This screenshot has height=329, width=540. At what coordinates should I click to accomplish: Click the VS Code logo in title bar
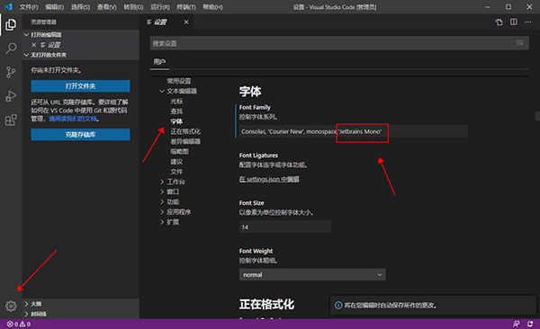pos(9,6)
